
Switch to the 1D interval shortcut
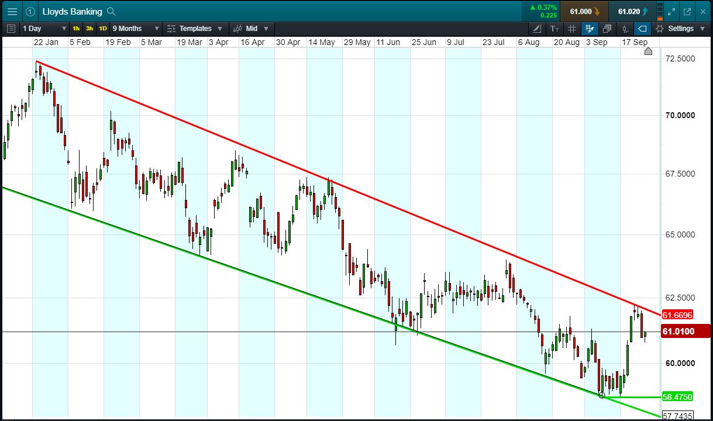[103, 28]
